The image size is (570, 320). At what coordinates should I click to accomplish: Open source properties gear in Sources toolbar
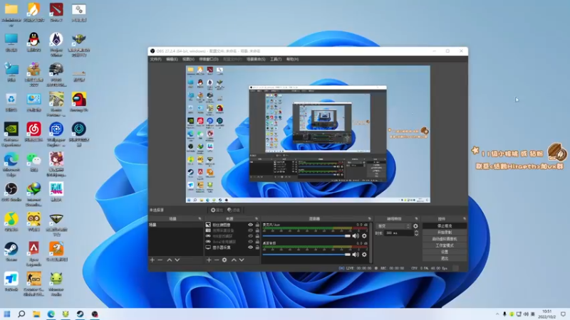pyautogui.click(x=224, y=260)
